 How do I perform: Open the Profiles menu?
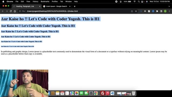(55, 2)
